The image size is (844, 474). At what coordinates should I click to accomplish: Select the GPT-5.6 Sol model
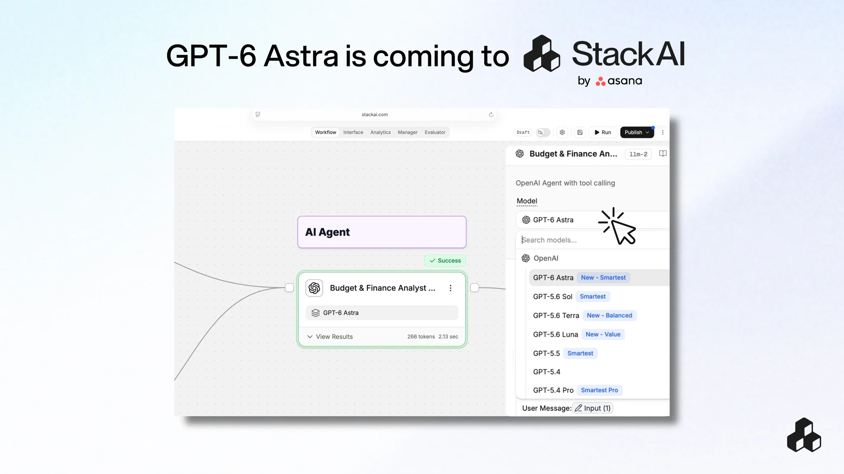tap(599, 297)
